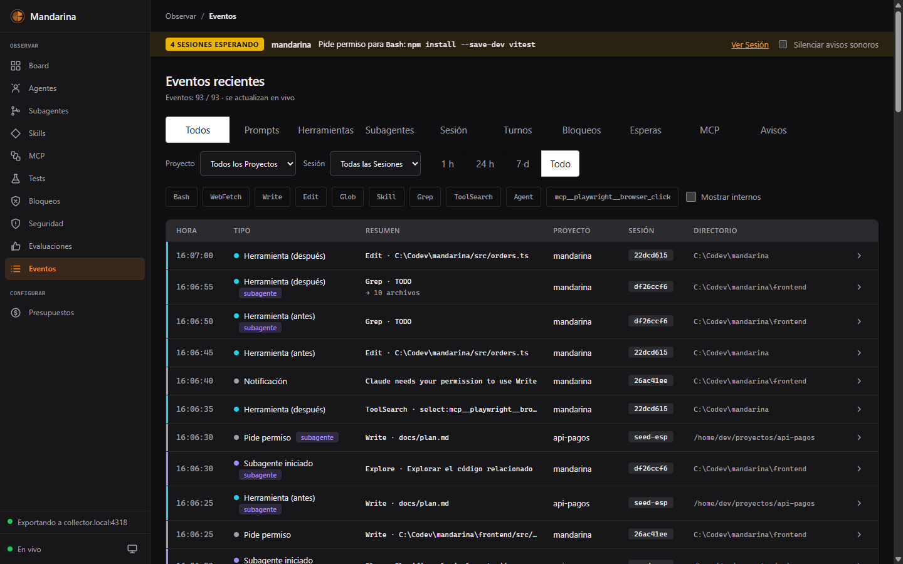903x564 pixels.
Task: Click the page vertical scrollbar thumb
Action: [x=898, y=61]
